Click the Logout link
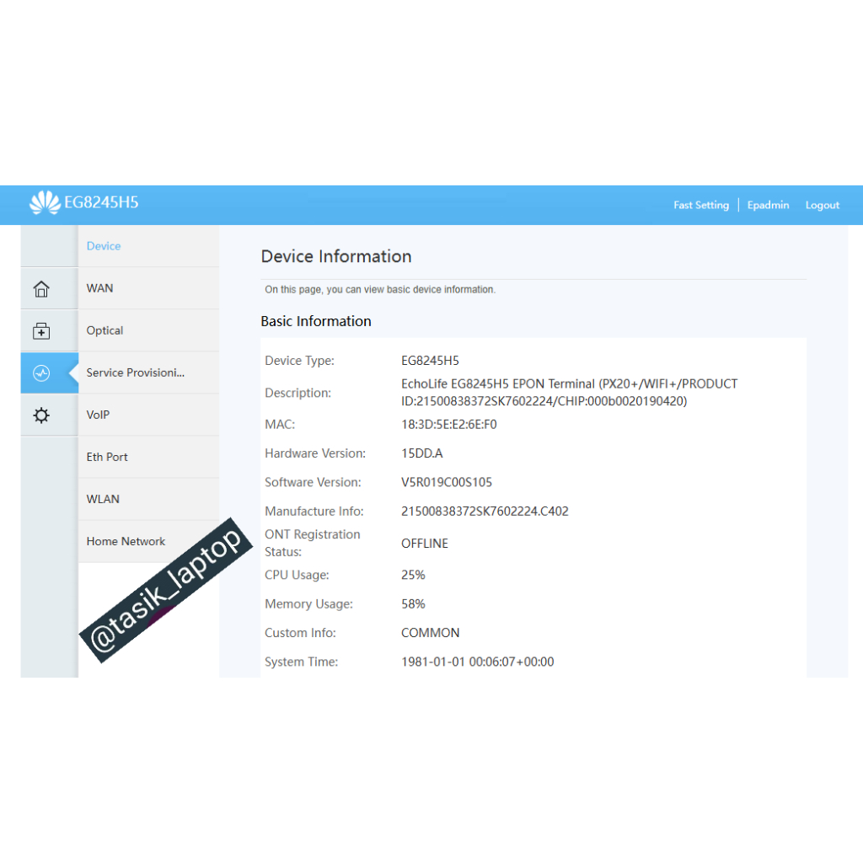 [823, 206]
